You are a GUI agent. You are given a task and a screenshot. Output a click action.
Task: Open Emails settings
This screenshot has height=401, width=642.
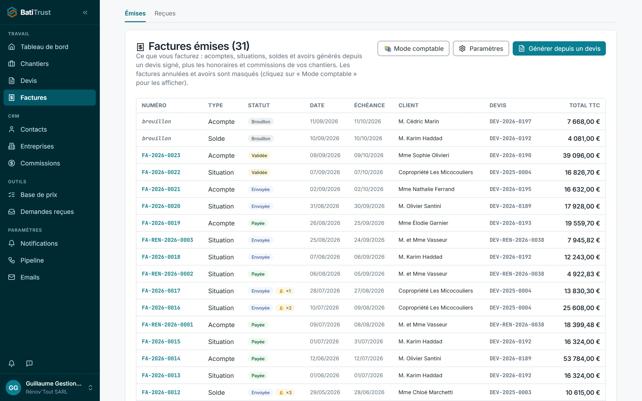pyautogui.click(x=50, y=277)
